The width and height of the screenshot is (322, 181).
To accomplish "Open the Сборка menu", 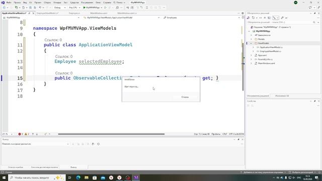I will (x=47, y=3).
